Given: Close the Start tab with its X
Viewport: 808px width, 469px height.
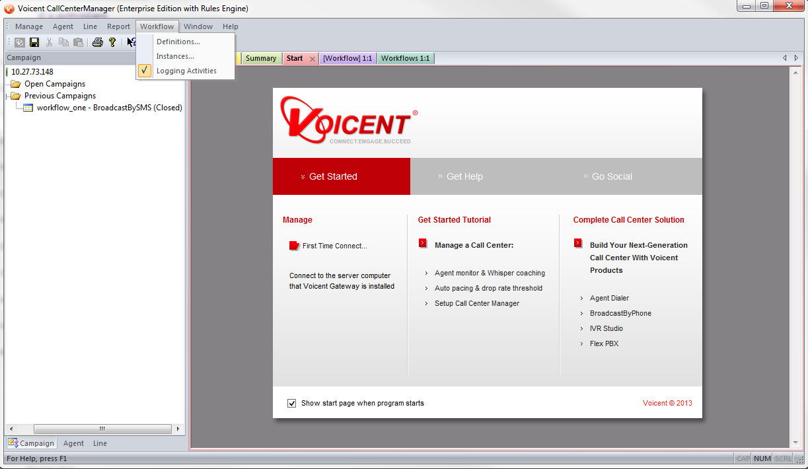Looking at the screenshot, I should click(312, 59).
